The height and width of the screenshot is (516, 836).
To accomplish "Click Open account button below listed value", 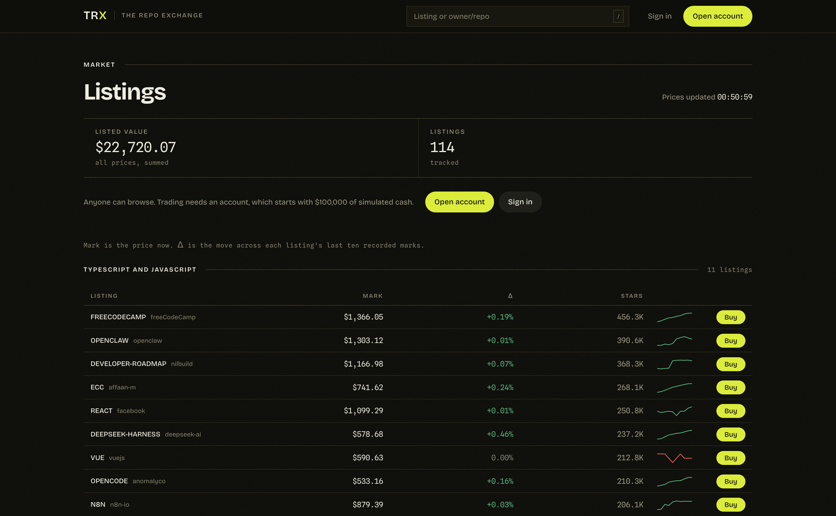I will point(459,202).
